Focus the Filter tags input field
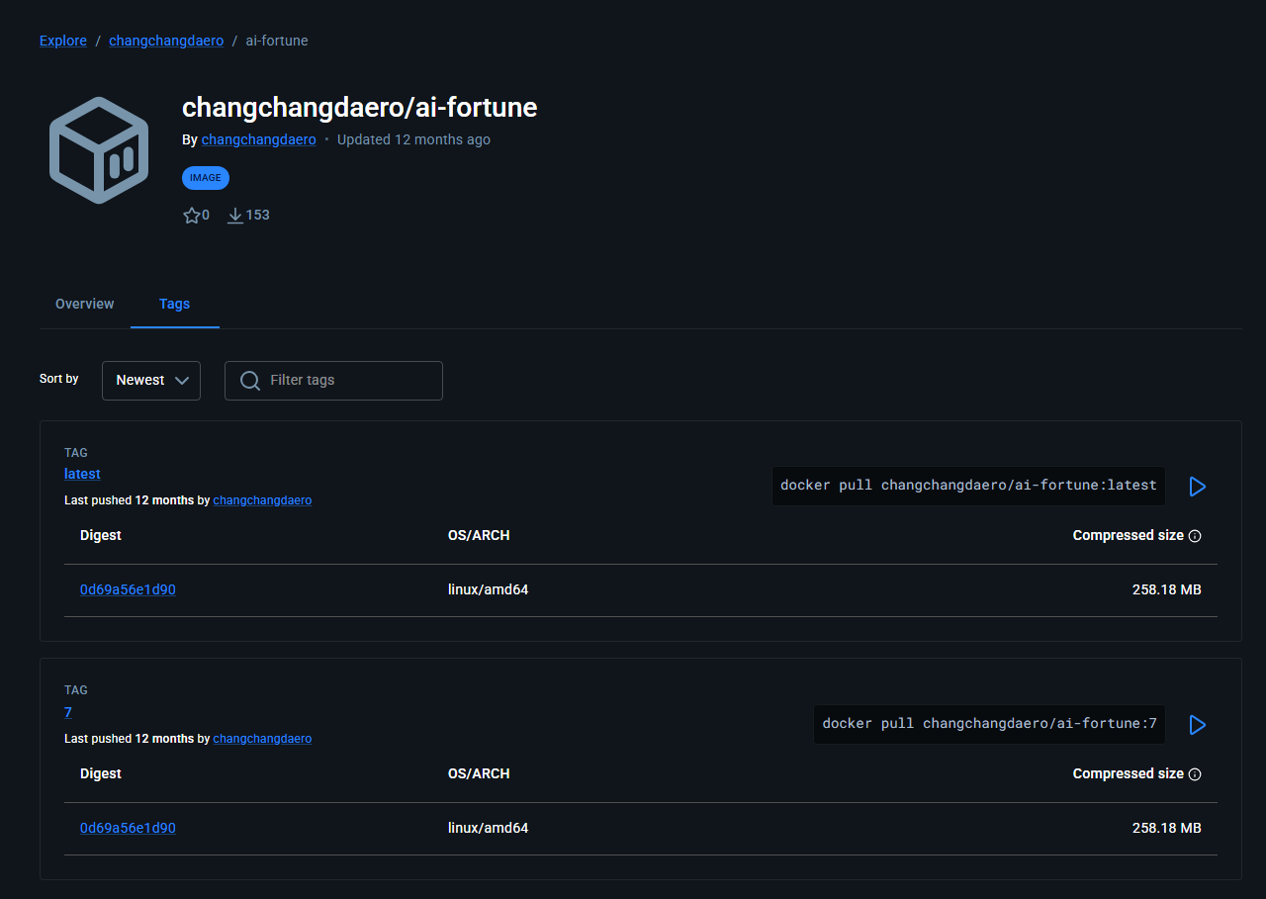Screen dimensions: 1266x899 pyautogui.click(x=333, y=381)
